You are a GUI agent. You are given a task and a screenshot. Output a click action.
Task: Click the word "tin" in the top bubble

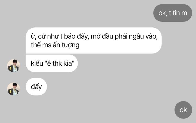pos(176,13)
